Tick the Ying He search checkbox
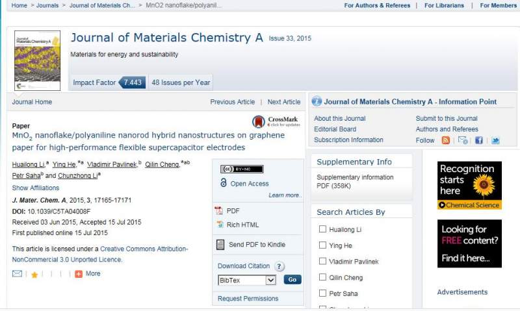The height and width of the screenshot is (311, 520). coord(322,245)
